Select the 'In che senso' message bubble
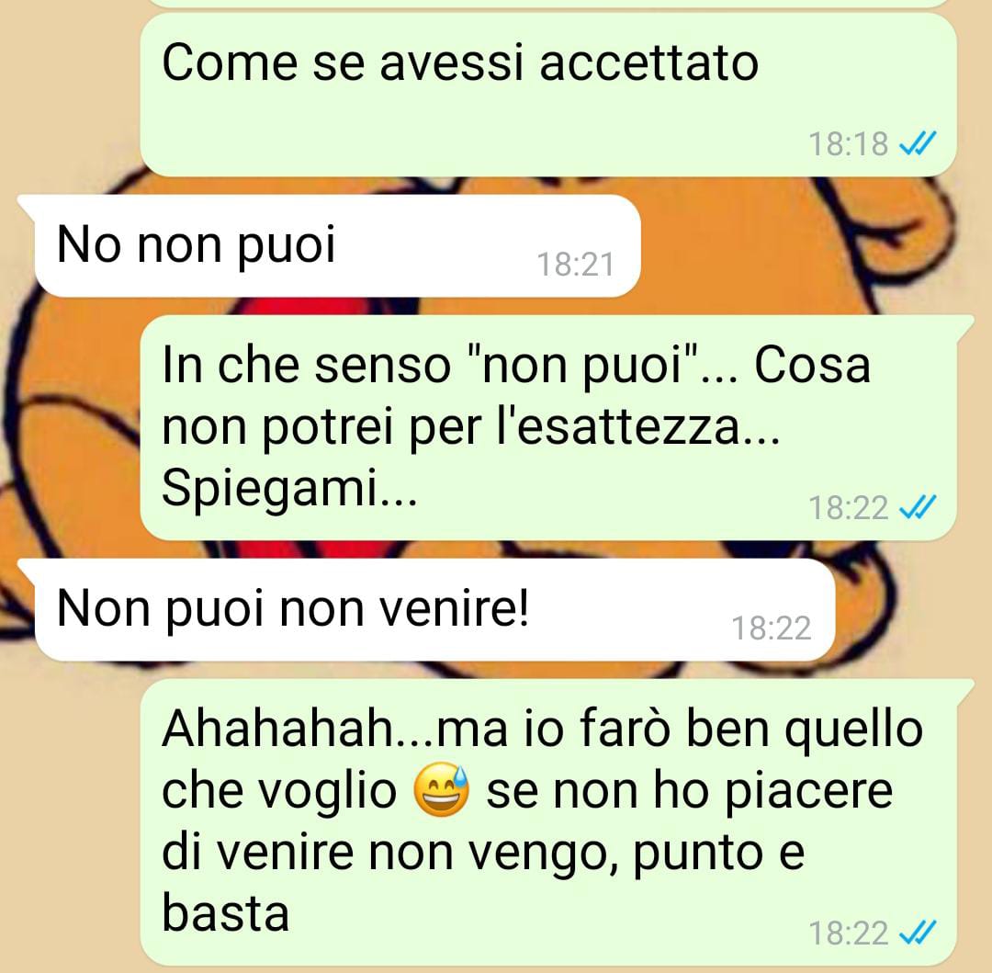Screen dimensions: 992x973 point(547,427)
